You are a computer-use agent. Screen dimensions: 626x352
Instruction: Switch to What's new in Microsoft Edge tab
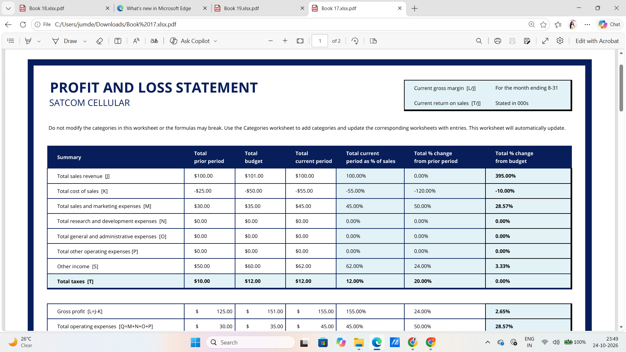pyautogui.click(x=162, y=8)
